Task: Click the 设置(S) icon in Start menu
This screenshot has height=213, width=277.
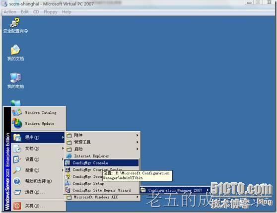Action: tap(17, 160)
